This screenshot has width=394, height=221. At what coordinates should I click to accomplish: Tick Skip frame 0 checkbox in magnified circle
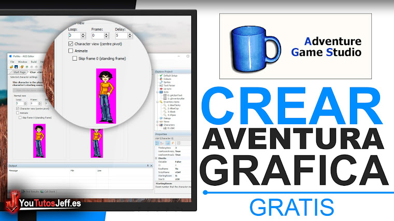[x=75, y=58]
